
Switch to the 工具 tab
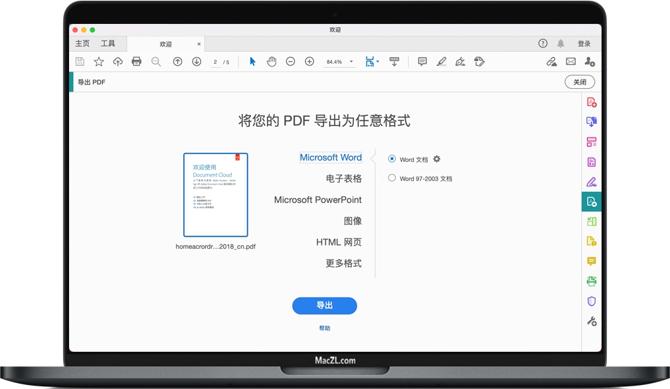(x=108, y=44)
